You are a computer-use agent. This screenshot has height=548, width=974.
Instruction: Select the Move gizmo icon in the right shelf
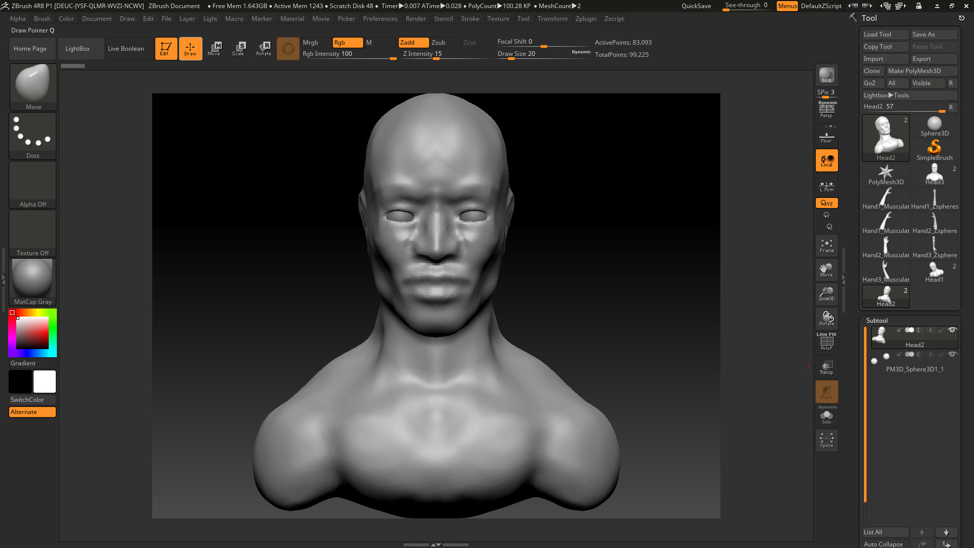(x=826, y=269)
